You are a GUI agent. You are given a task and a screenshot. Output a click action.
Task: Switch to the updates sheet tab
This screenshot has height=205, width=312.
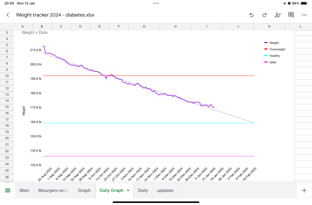click(165, 190)
